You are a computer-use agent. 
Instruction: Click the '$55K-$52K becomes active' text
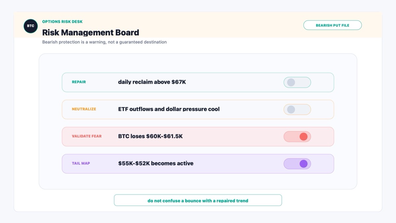tap(156, 163)
